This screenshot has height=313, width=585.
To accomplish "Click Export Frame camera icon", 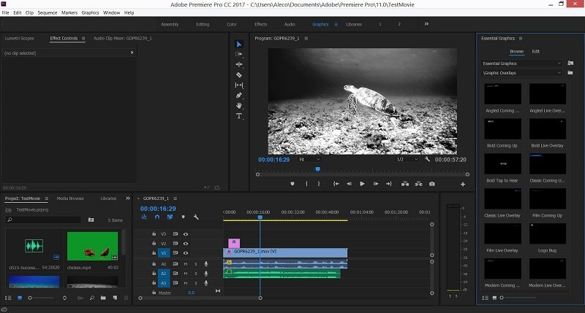I will [x=432, y=184].
